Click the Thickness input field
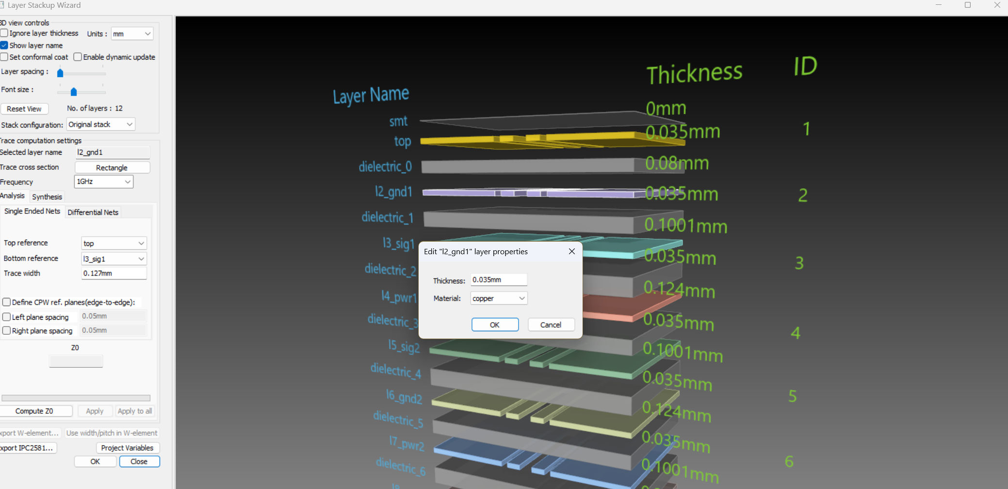This screenshot has height=489, width=1008. click(x=499, y=279)
